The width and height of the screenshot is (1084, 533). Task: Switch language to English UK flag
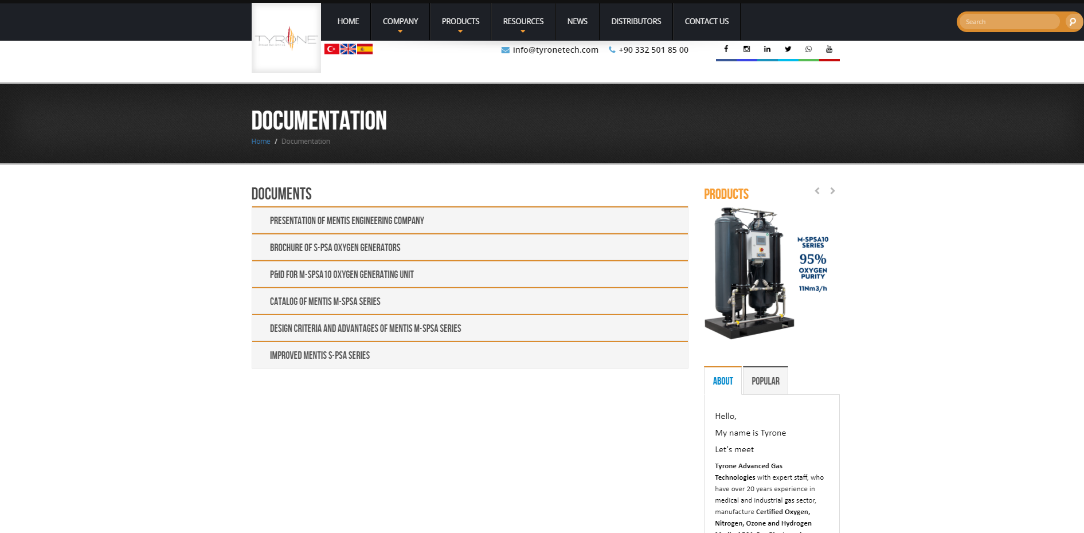click(x=348, y=49)
